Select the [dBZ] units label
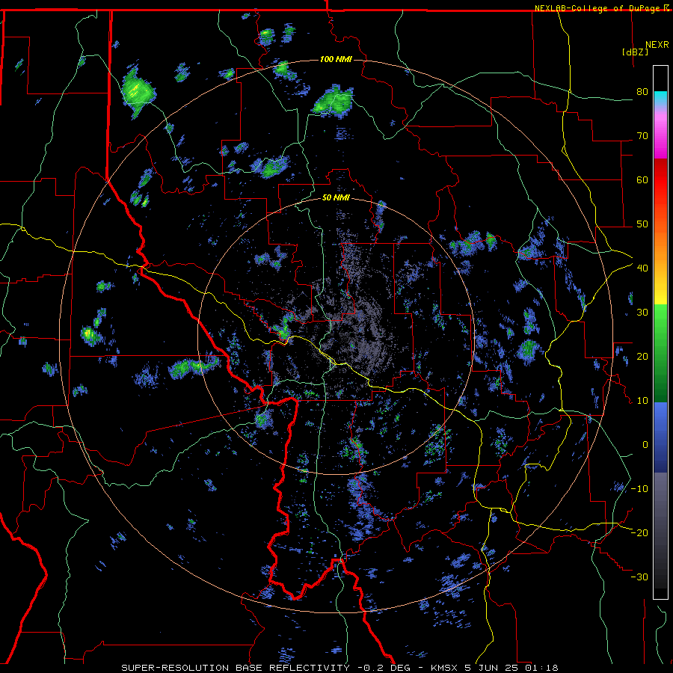This screenshot has width=673, height=673. (635, 52)
